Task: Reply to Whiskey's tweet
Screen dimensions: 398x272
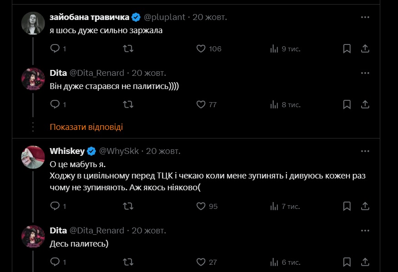Action: pos(55,206)
